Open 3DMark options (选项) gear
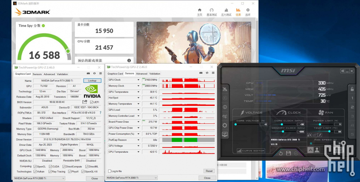360x182 pixels. pos(248,12)
